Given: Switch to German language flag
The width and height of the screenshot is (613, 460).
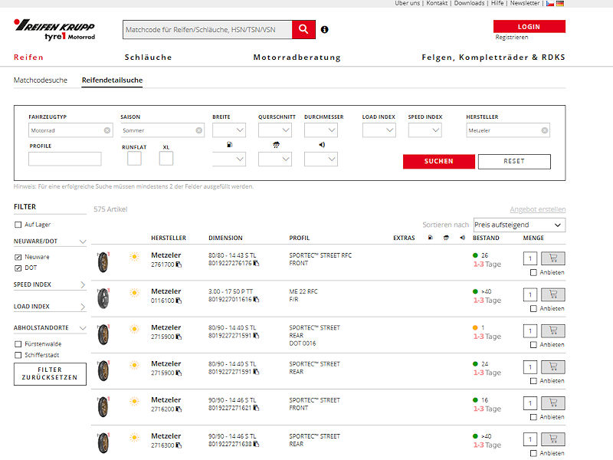Looking at the screenshot, I should [560, 3].
